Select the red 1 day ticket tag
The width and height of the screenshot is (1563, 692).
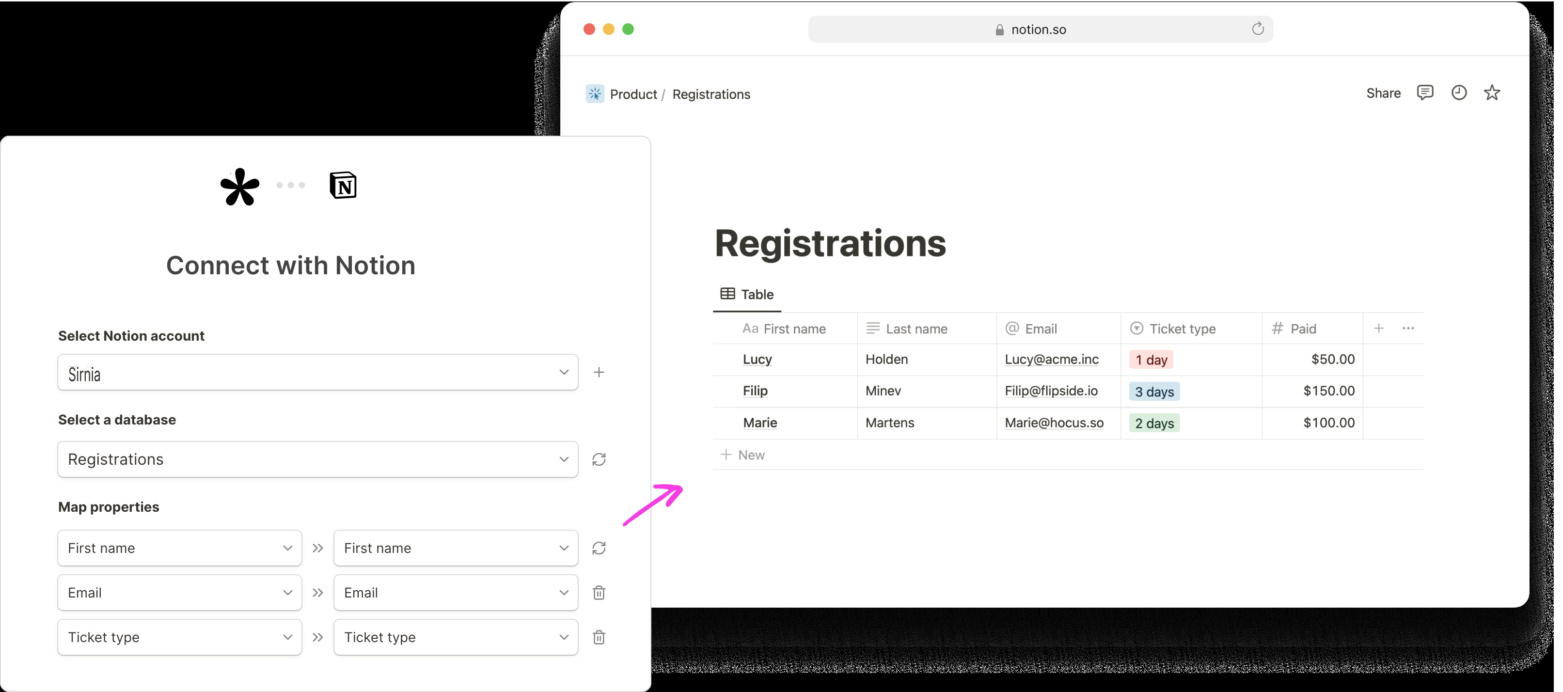coord(1151,360)
